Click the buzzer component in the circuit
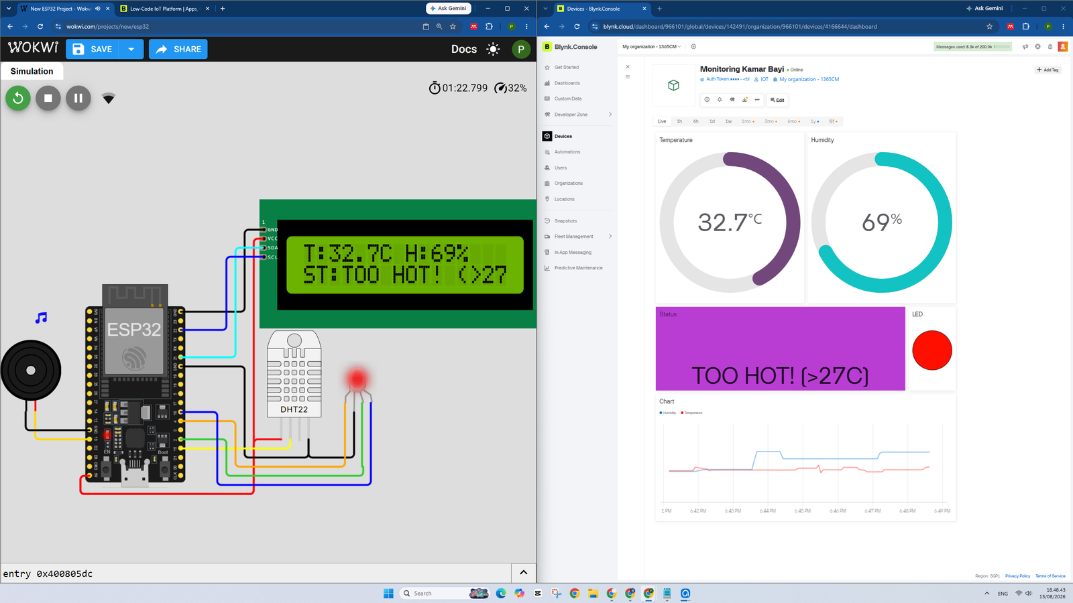 tap(31, 371)
